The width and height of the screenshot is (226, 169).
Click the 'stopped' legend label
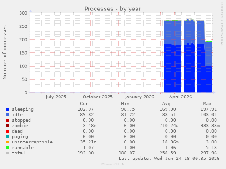(21, 120)
